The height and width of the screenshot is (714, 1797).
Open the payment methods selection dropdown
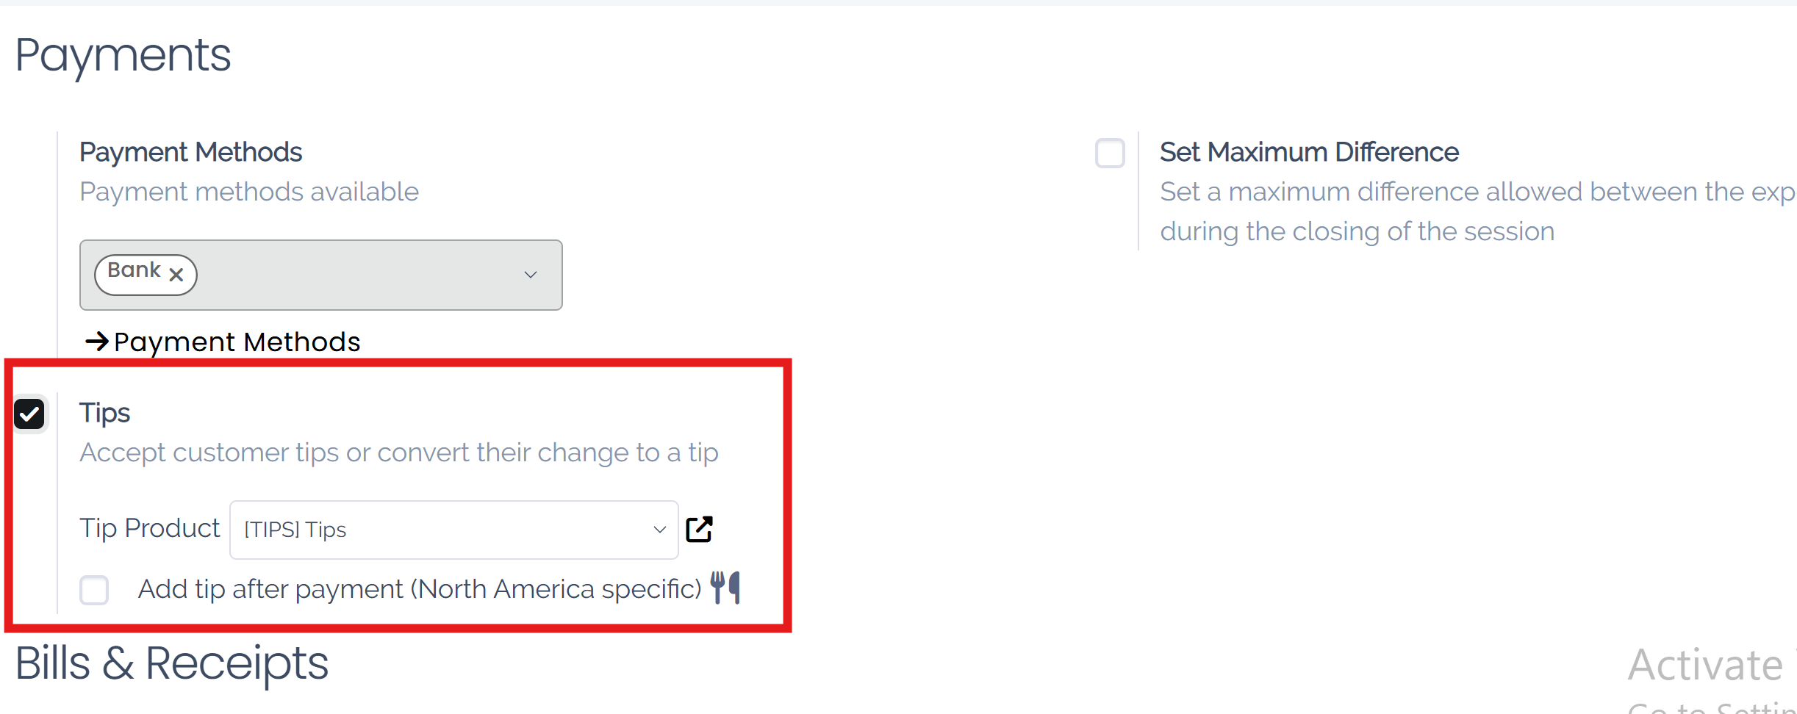(531, 274)
